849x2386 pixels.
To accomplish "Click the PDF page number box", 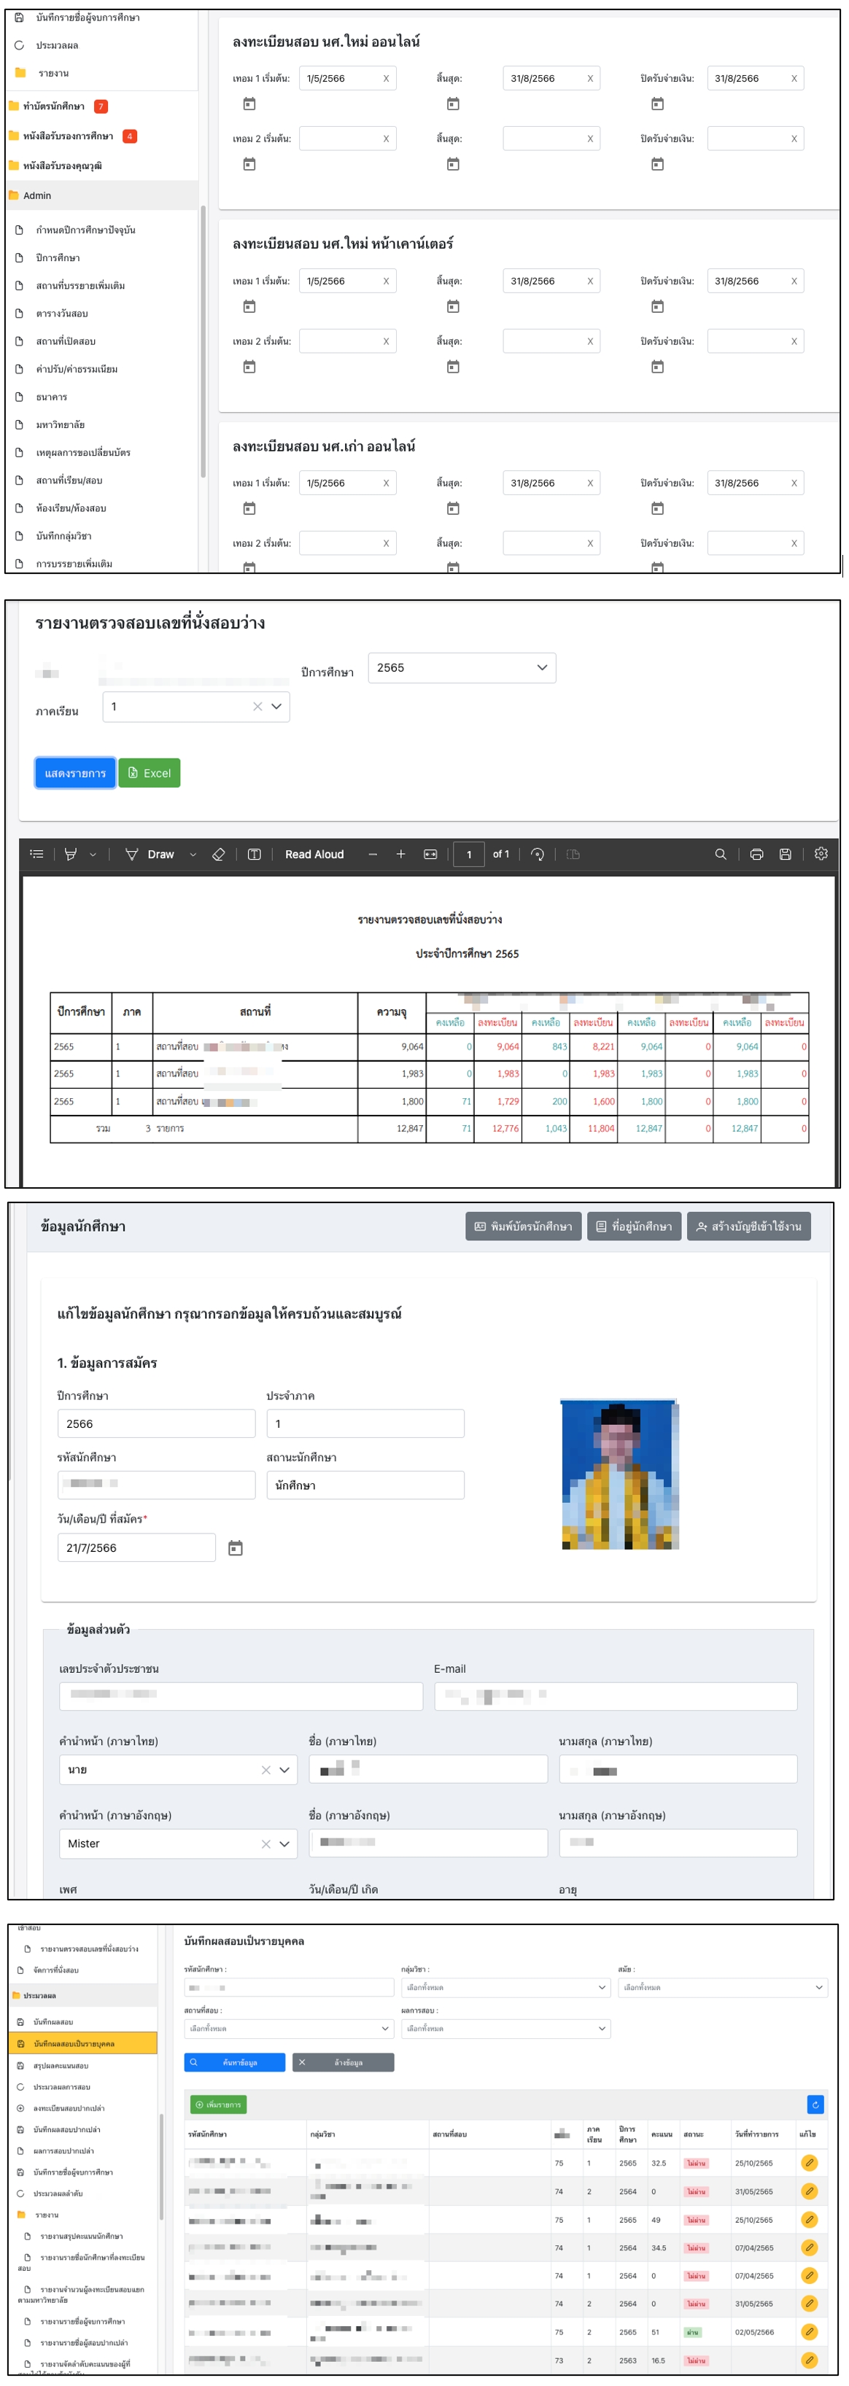I will (469, 854).
